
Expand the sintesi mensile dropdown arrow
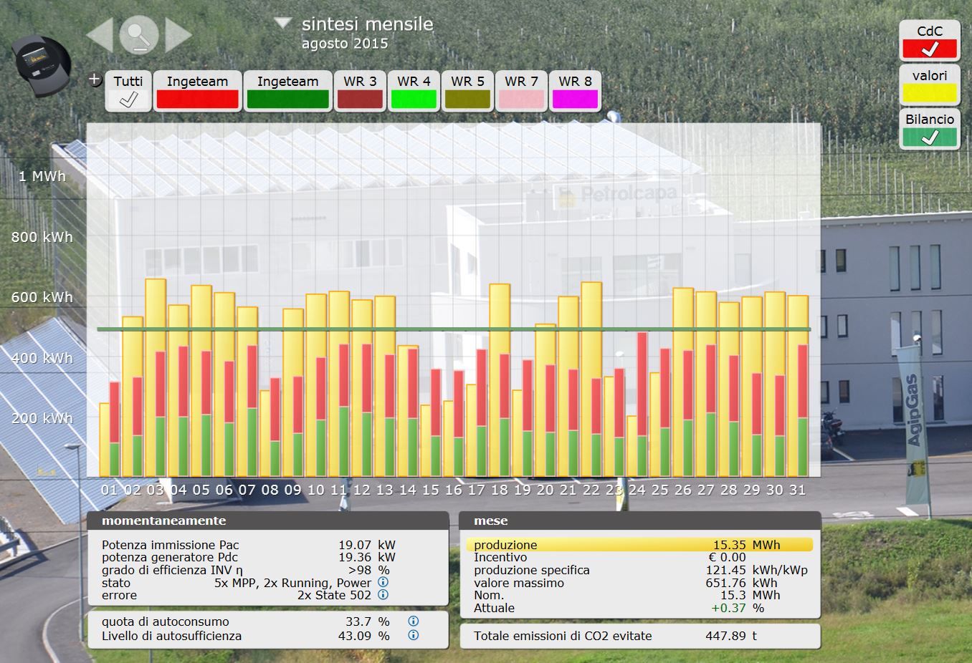(x=283, y=23)
